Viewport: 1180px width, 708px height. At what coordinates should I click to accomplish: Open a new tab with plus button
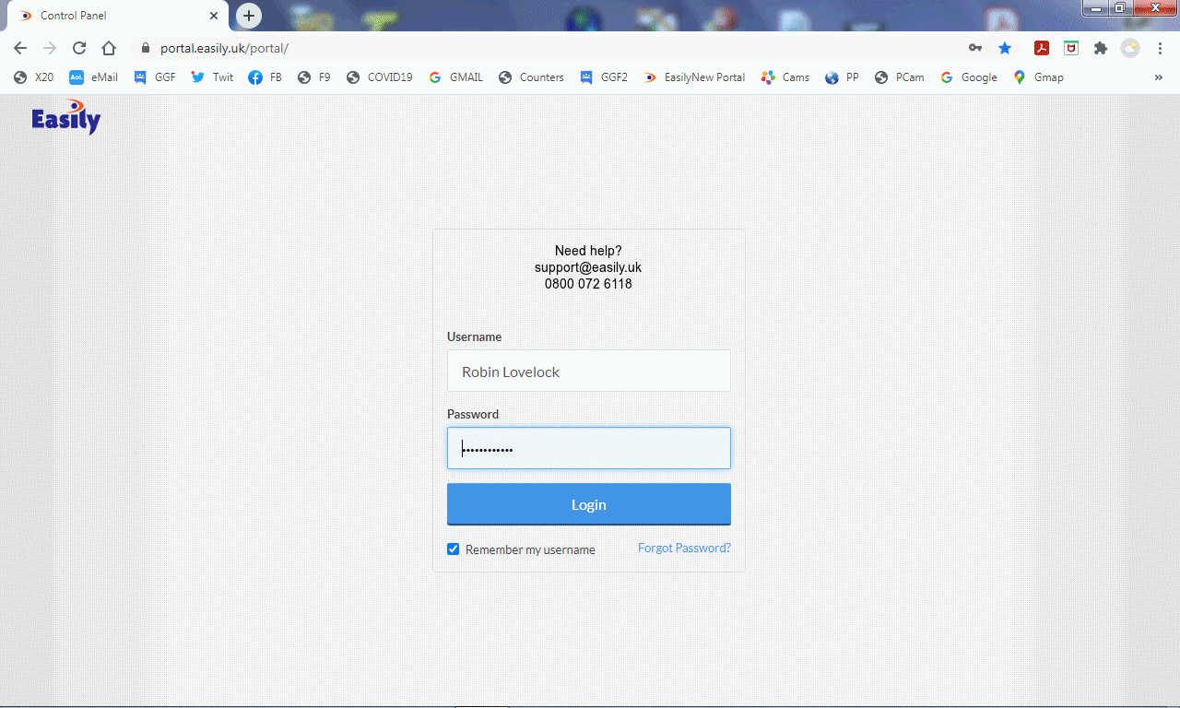(248, 16)
